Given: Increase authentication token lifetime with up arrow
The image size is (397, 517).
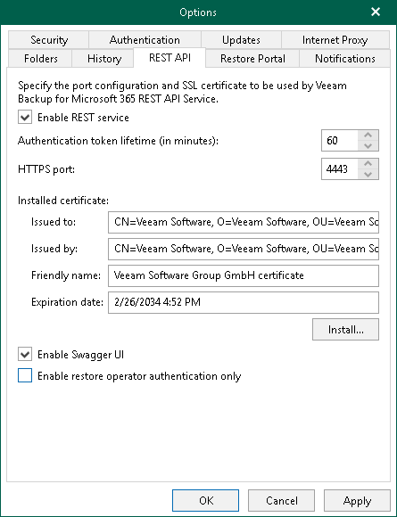Looking at the screenshot, I should pos(368,135).
